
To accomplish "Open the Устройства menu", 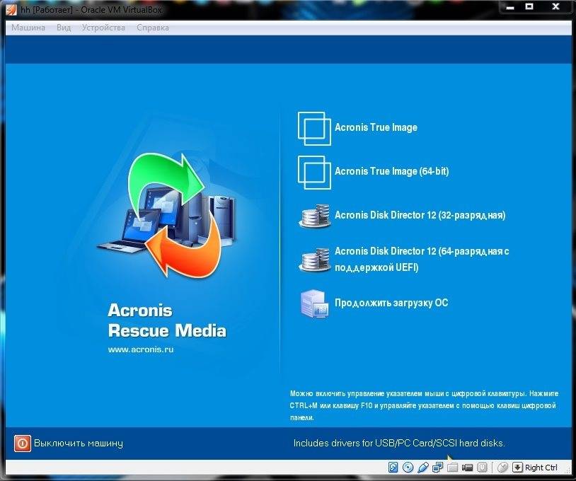I will point(103,28).
